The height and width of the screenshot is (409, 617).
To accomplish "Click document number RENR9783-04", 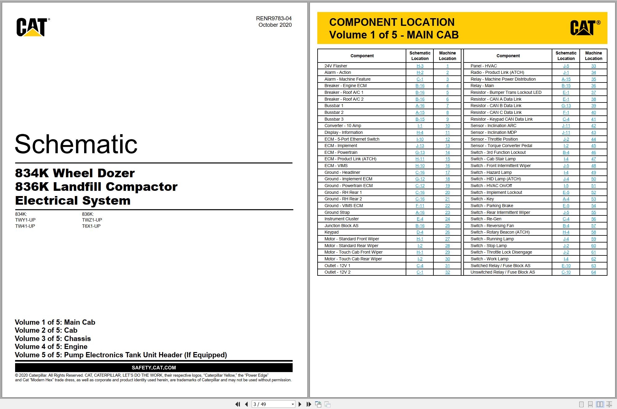I will pos(274,18).
